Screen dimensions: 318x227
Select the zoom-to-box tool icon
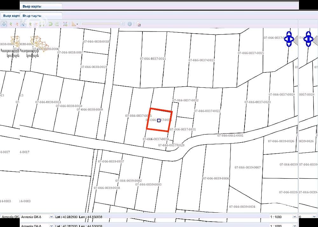65,24
